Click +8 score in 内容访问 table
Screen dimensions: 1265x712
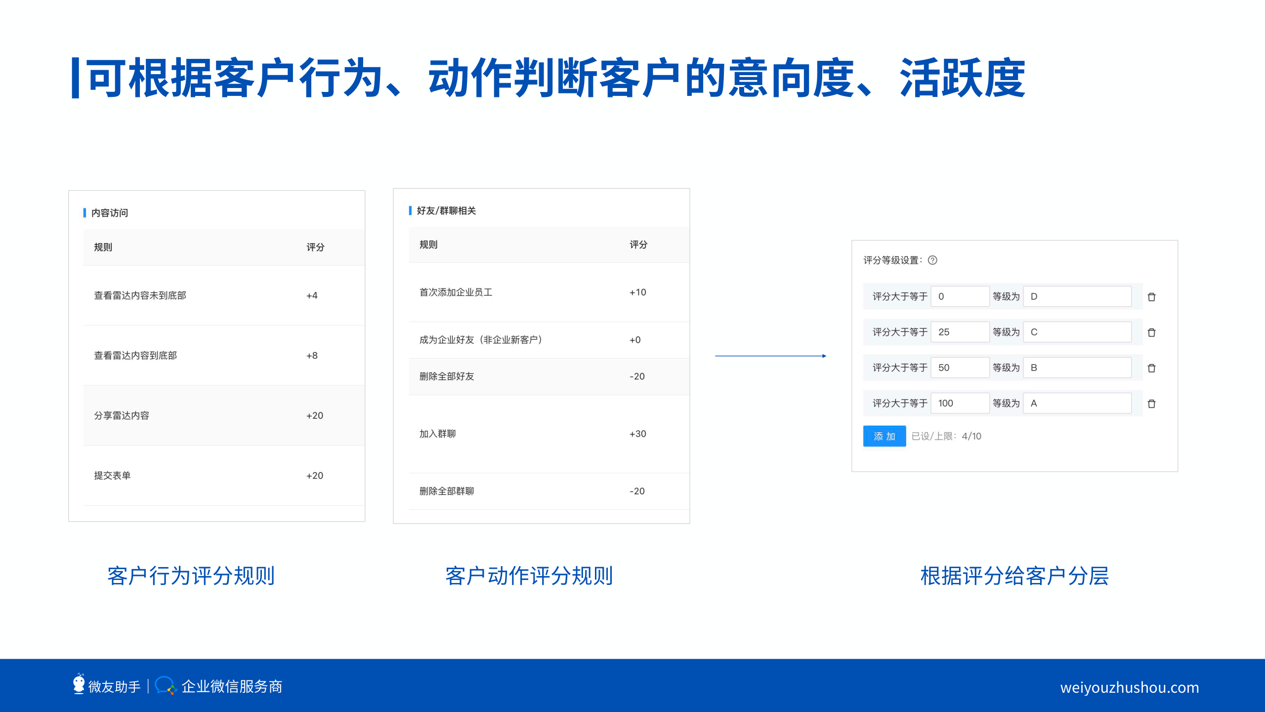click(312, 356)
